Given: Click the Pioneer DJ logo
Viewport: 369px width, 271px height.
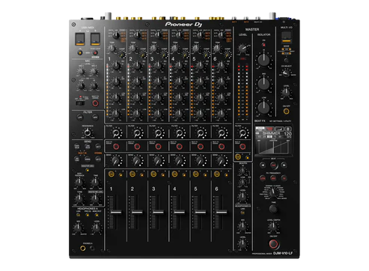Looking at the screenshot, I should click(183, 24).
